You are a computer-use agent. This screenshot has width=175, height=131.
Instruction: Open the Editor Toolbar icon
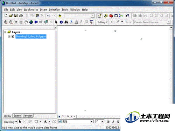tap(99, 16)
